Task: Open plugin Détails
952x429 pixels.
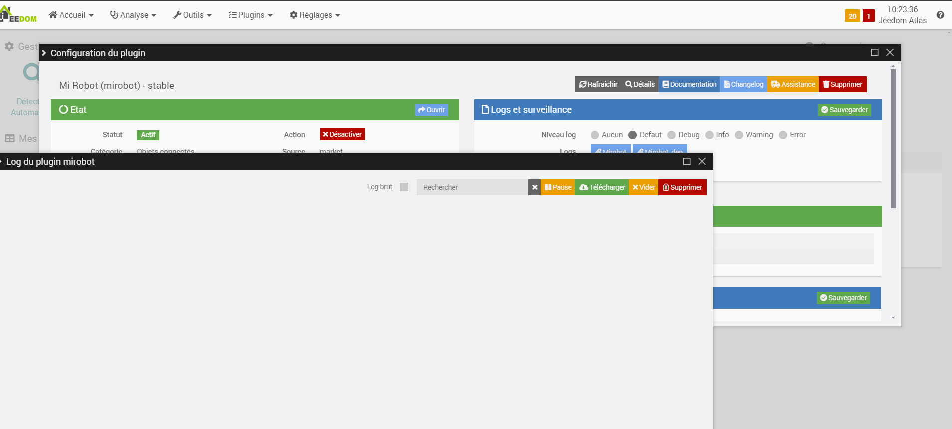Action: tap(640, 84)
